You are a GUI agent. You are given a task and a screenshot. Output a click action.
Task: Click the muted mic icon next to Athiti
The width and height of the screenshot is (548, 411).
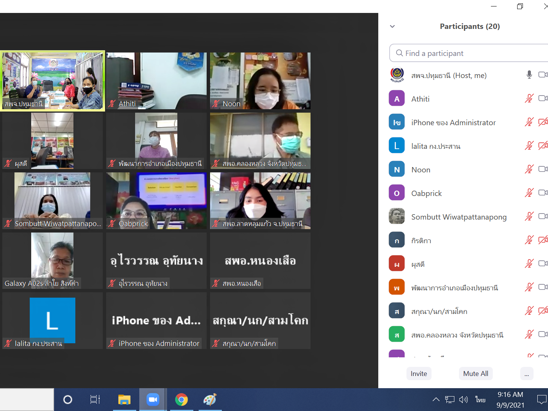(x=529, y=99)
